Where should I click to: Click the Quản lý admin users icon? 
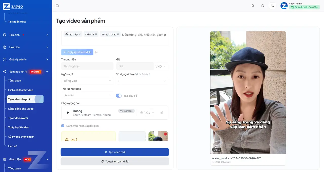coord(5,59)
